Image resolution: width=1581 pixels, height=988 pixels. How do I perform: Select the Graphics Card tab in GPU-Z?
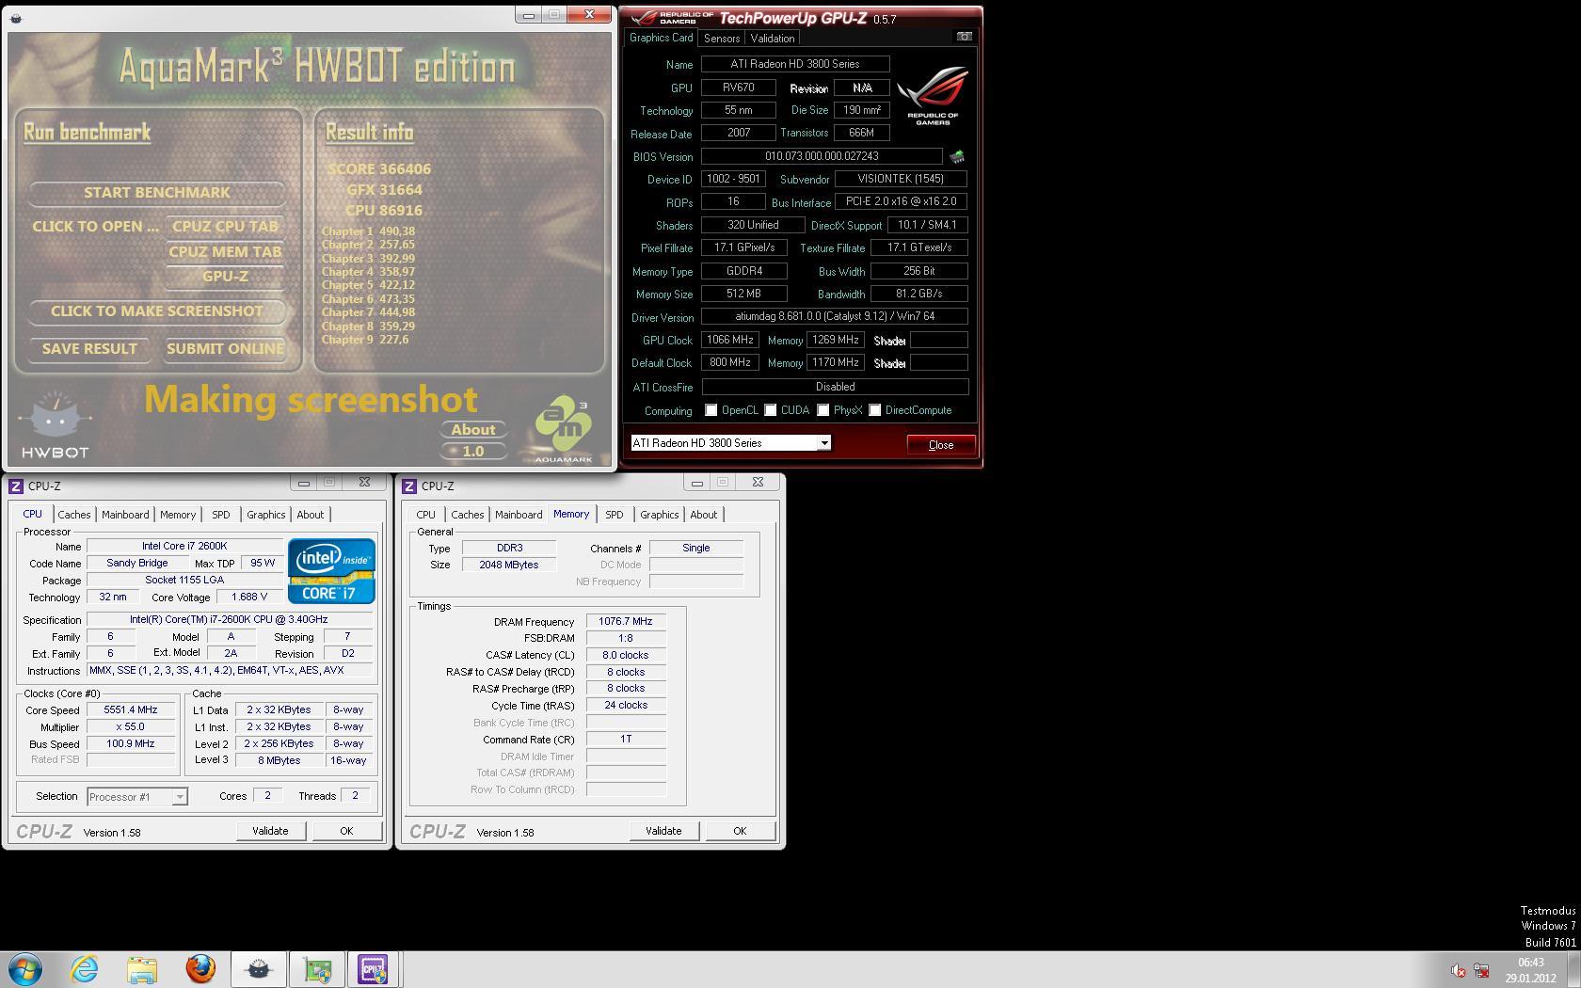coord(661,38)
